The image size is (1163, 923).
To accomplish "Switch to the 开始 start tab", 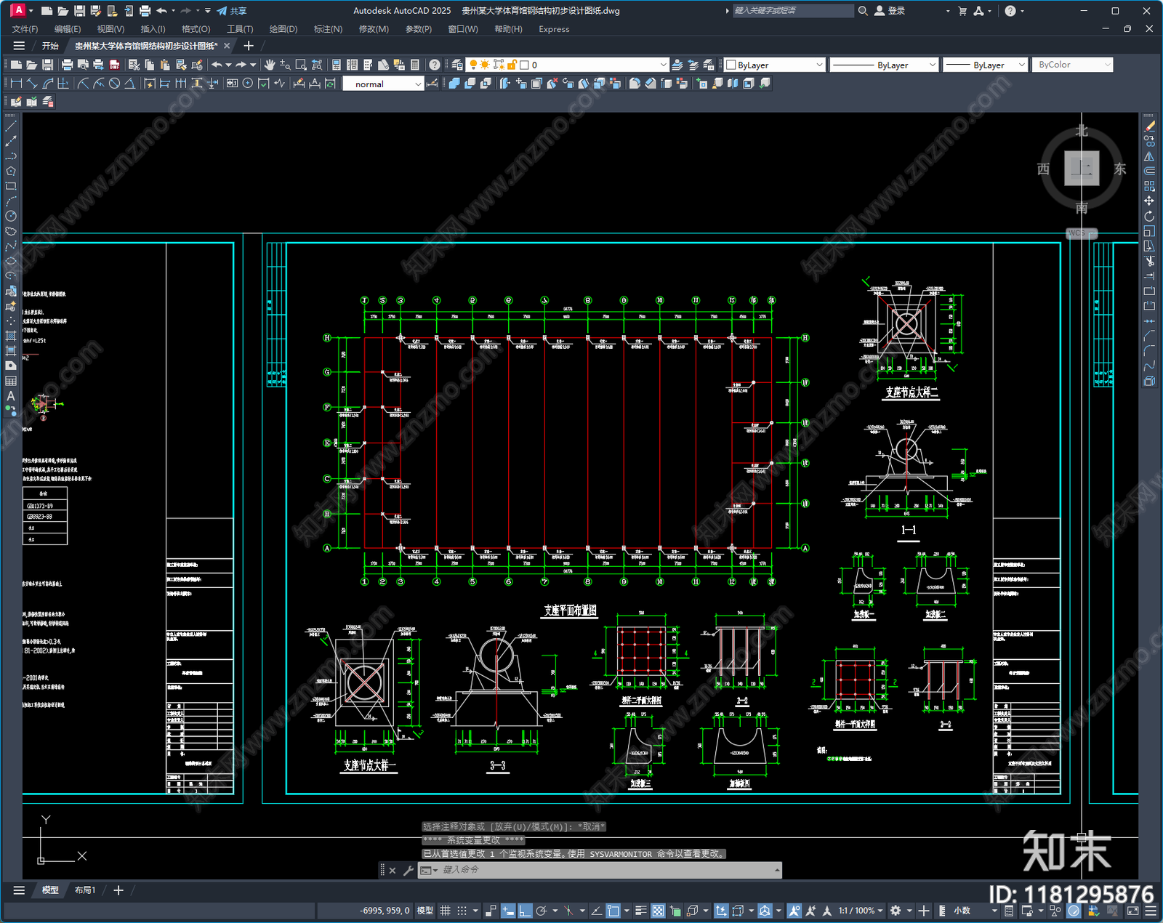I will (x=50, y=46).
